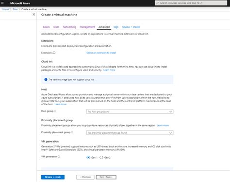Screen dimensions: 230x182
Task: Switch to the Basics tab
Action: pos(46,27)
